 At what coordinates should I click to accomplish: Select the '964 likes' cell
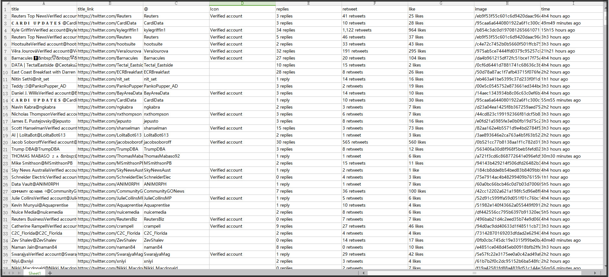tap(441, 30)
